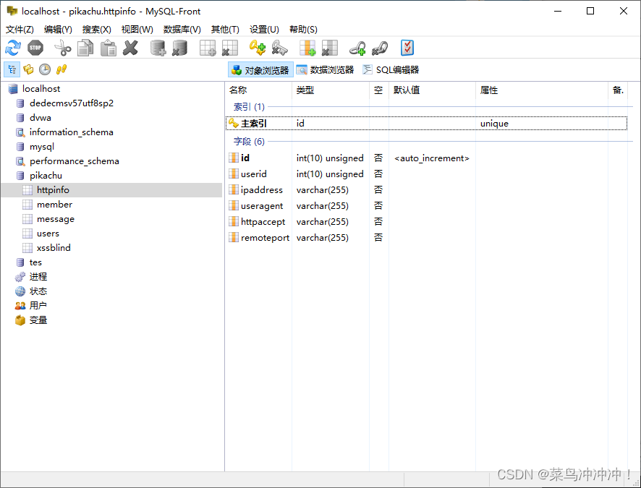Select the remoteport field row

click(426, 238)
